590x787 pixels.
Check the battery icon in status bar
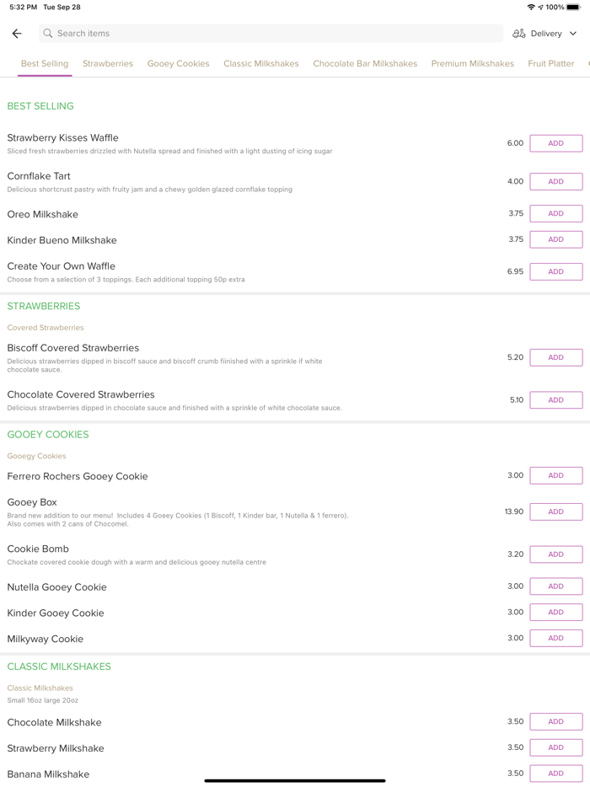[573, 8]
